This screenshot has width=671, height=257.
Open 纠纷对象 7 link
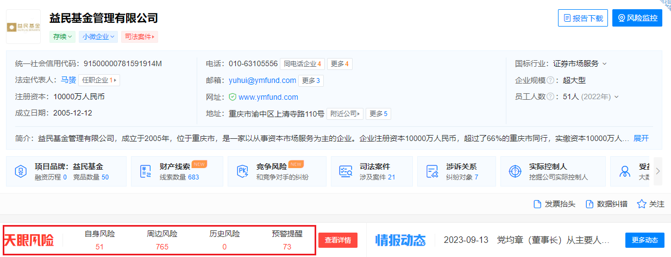(x=462, y=177)
